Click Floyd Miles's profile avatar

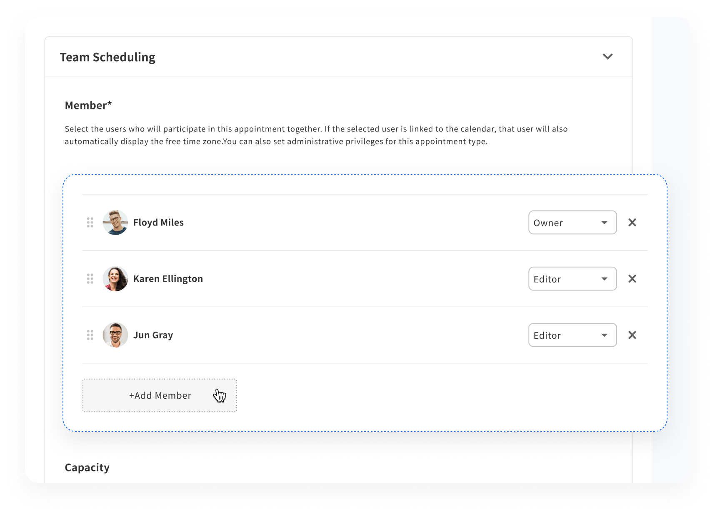pos(115,223)
